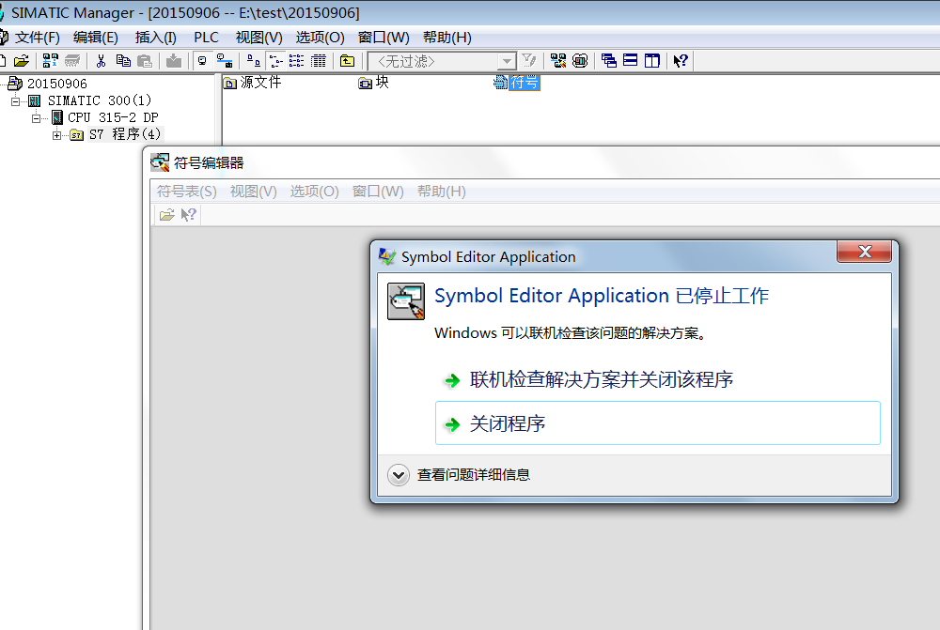The image size is (940, 630).
Task: Open 选项(O) menu in symbol editor
Action: (x=315, y=192)
